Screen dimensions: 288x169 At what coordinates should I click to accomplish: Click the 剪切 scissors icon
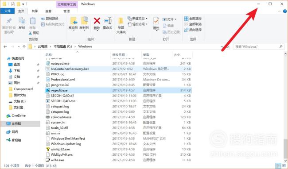click(x=30, y=33)
